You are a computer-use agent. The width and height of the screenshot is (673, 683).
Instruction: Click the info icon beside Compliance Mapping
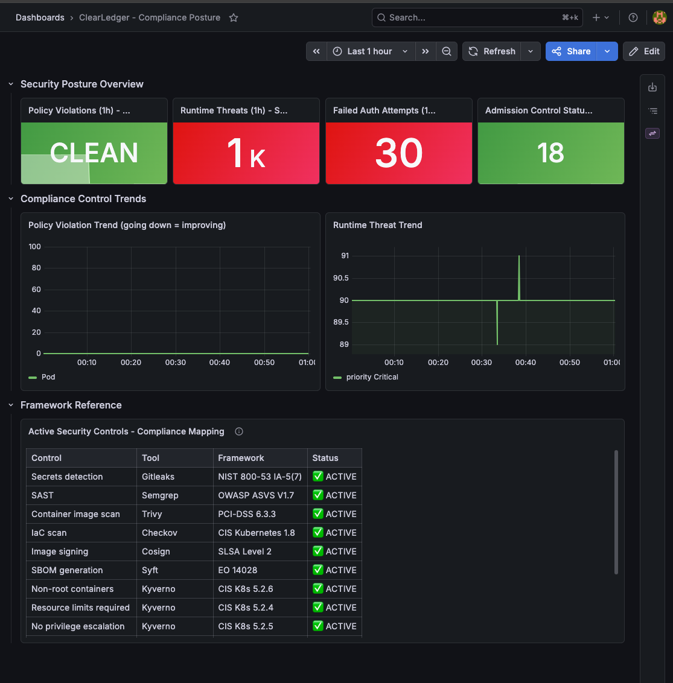[x=239, y=431]
